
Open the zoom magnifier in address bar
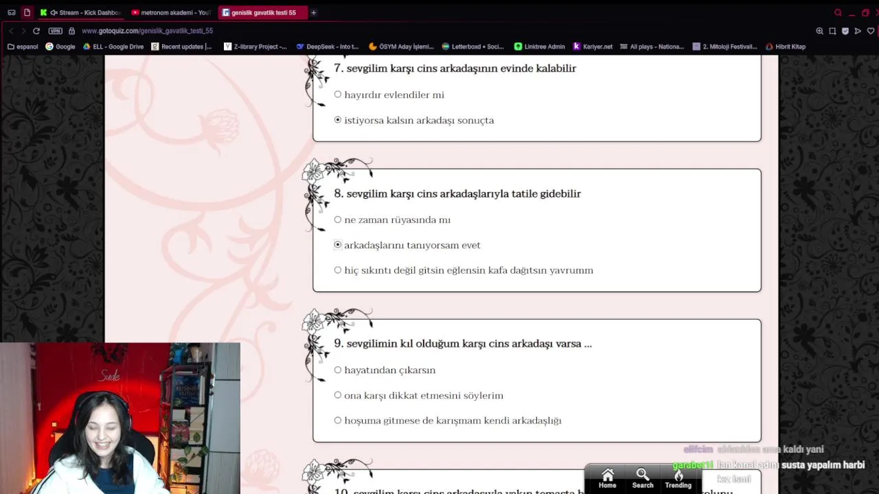(x=819, y=31)
